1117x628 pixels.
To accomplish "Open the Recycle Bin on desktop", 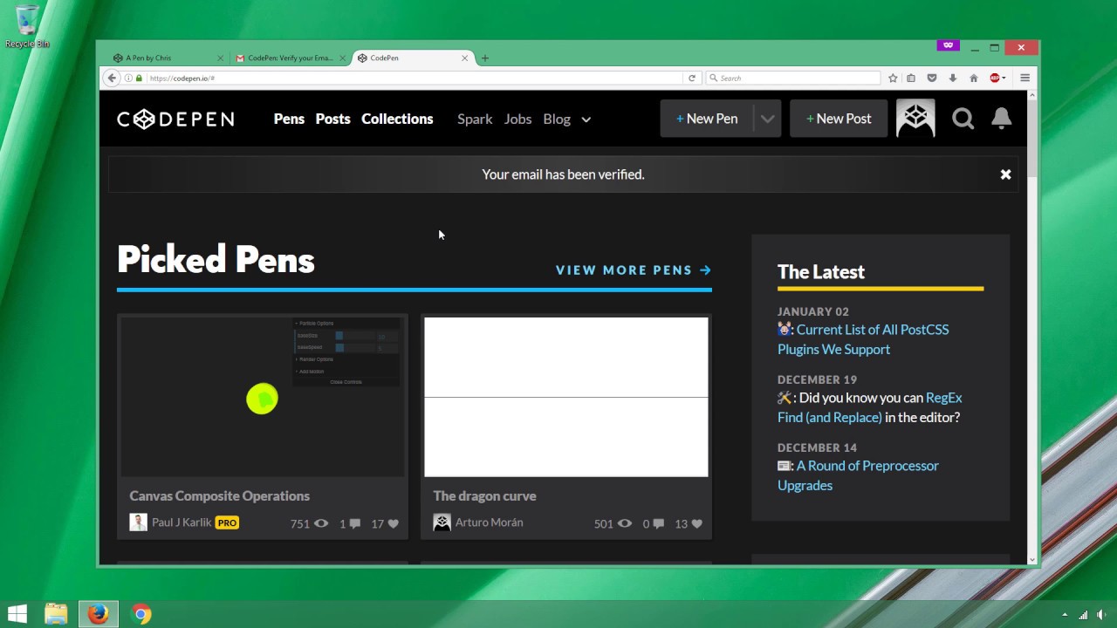I will 27,26.
